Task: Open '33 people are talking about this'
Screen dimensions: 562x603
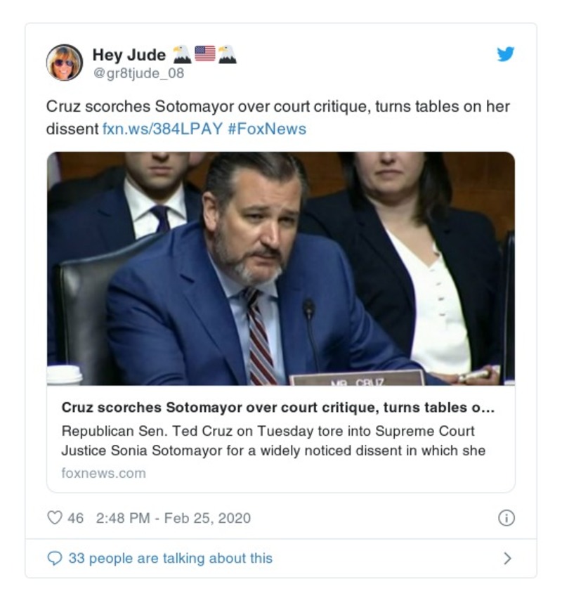Action: point(170,559)
